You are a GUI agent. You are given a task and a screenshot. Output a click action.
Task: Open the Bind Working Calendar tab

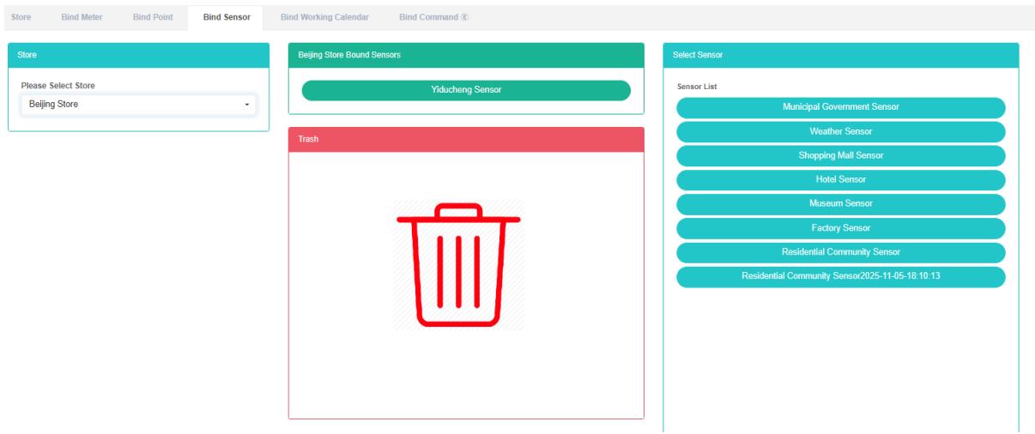click(x=324, y=17)
